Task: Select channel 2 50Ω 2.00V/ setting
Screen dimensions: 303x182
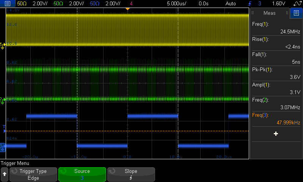Action: point(68,3)
